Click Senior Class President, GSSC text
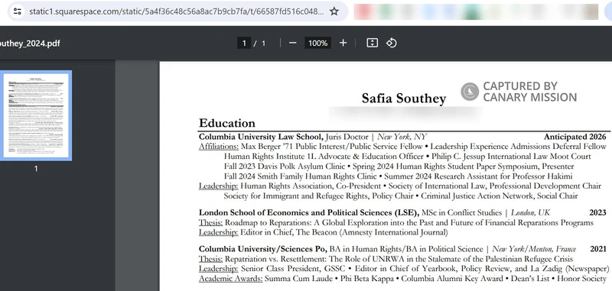The image size is (612, 291). (x=293, y=269)
